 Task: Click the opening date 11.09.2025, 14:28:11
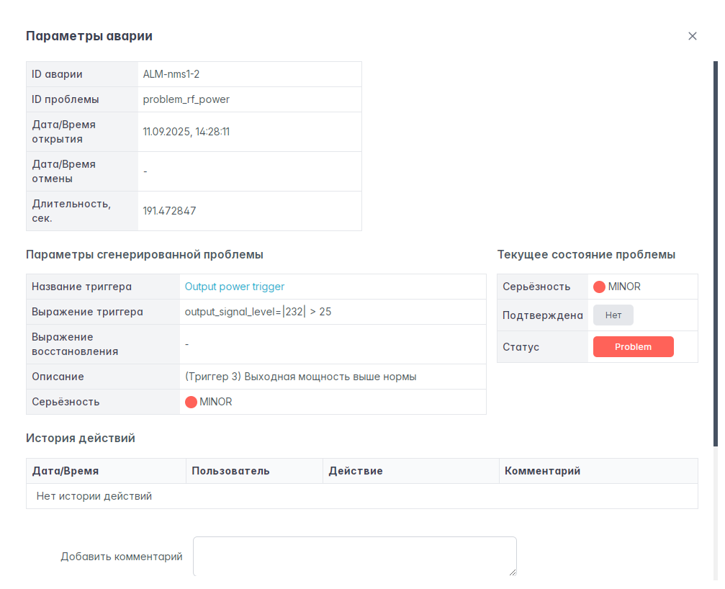click(x=186, y=132)
